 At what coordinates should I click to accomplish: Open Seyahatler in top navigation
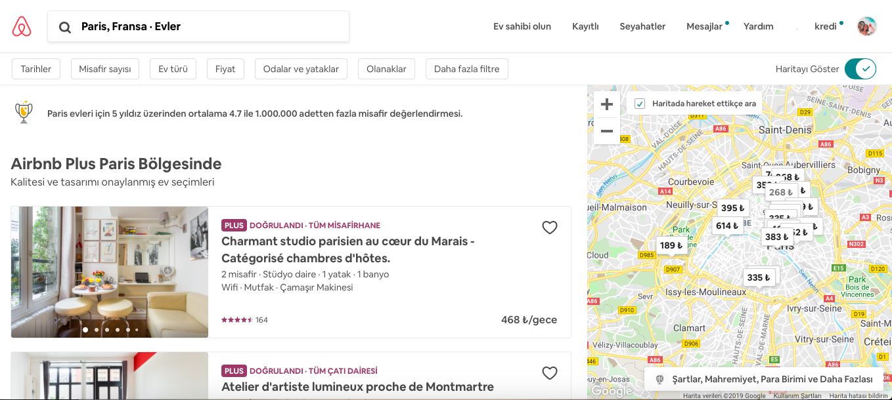coord(642,26)
